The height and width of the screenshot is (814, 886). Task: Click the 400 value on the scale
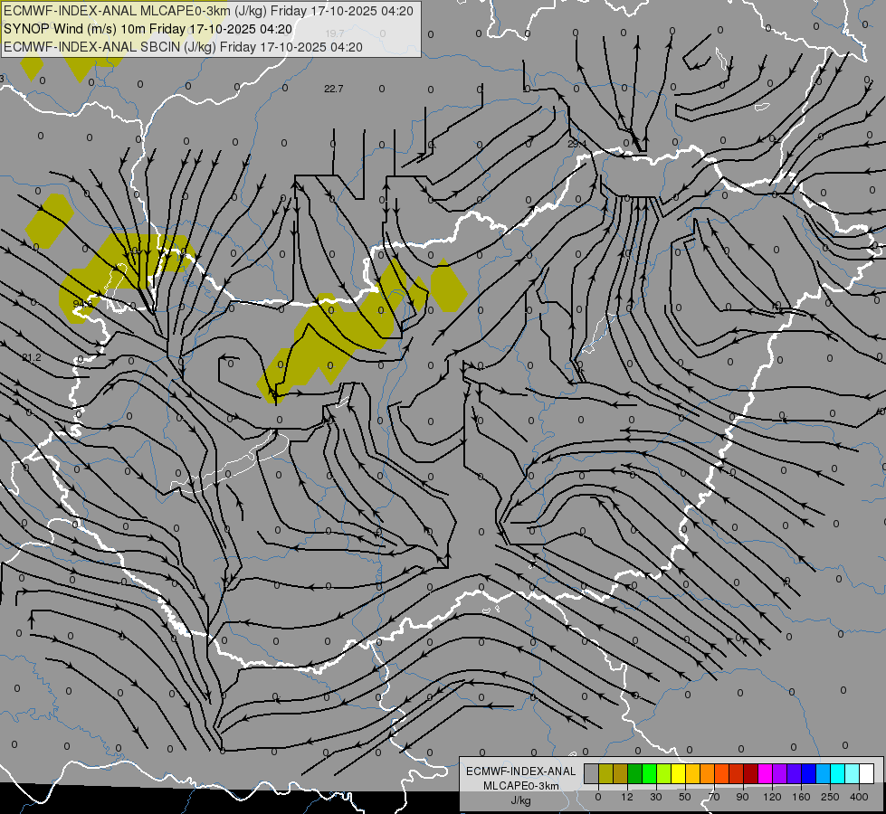(x=859, y=797)
